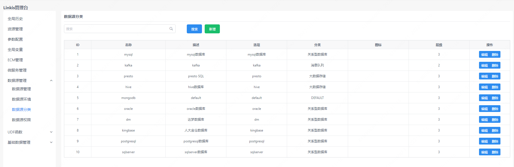Screen dimensions: 514x167
Task: Edit the mysql row
Action: tap(484, 54)
